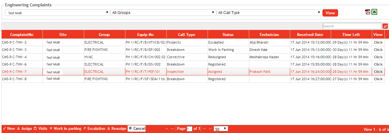Sort by the Received Date column header
The width and height of the screenshot is (389, 133).
click(x=310, y=35)
